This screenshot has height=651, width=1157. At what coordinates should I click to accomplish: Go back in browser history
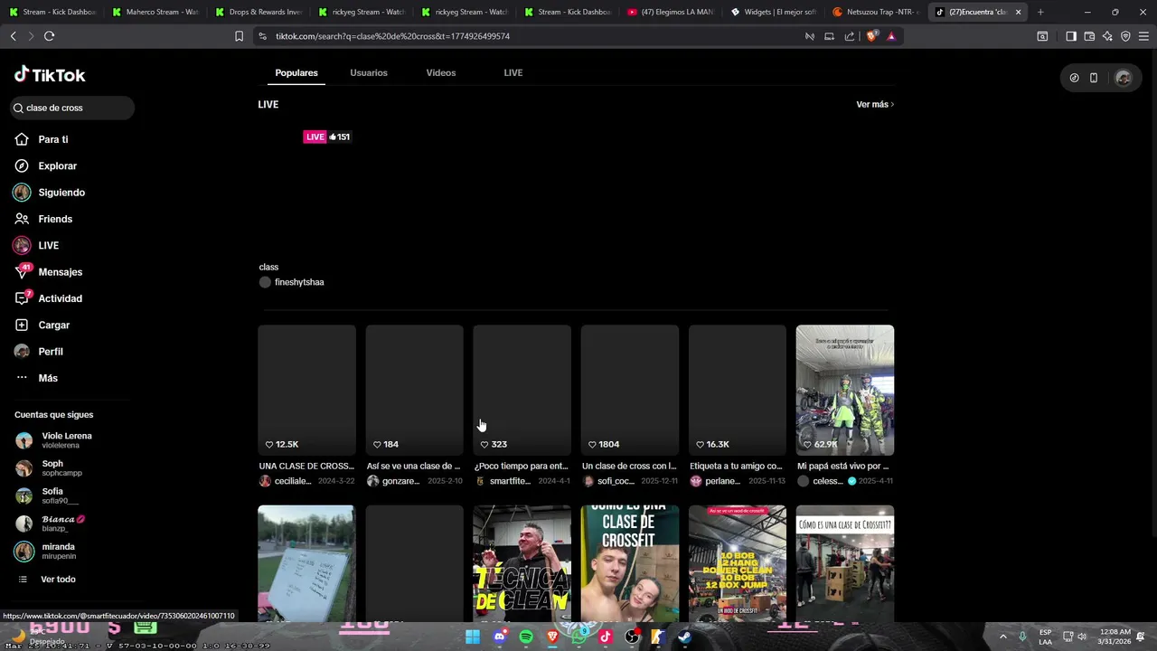click(14, 36)
